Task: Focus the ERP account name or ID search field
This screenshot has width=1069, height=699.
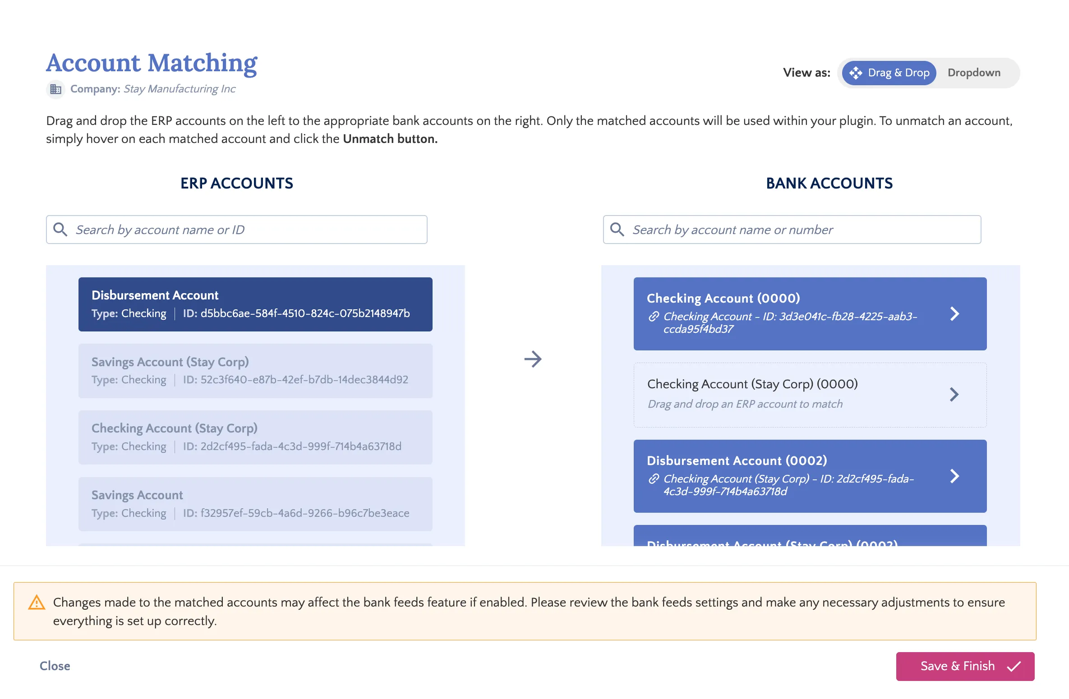Action: click(x=236, y=230)
